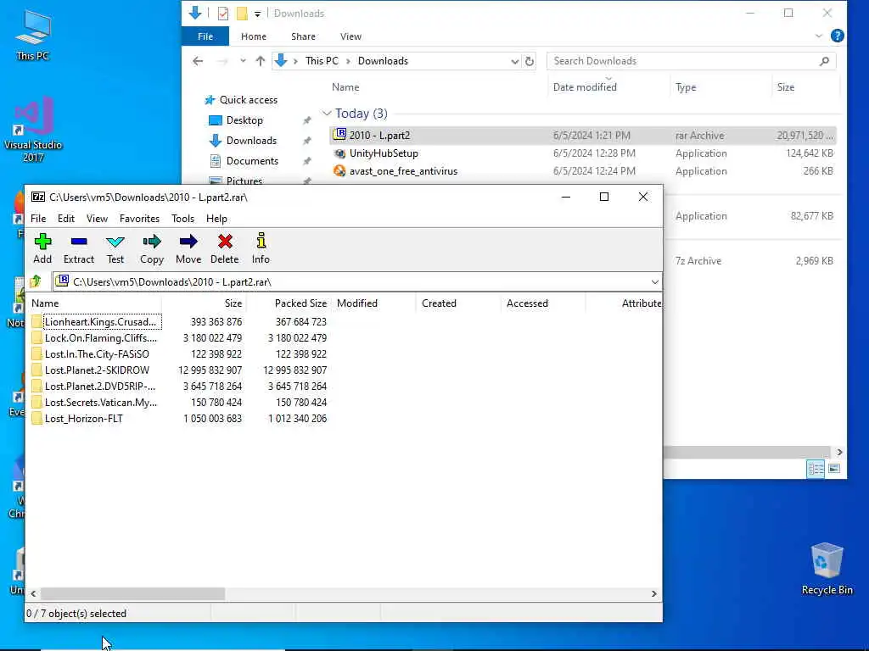Open the File tab in Explorer
The height and width of the screenshot is (651, 869).
205,36
